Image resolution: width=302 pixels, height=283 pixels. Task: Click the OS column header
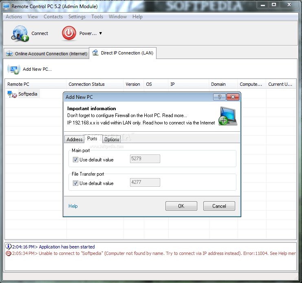(x=156, y=84)
